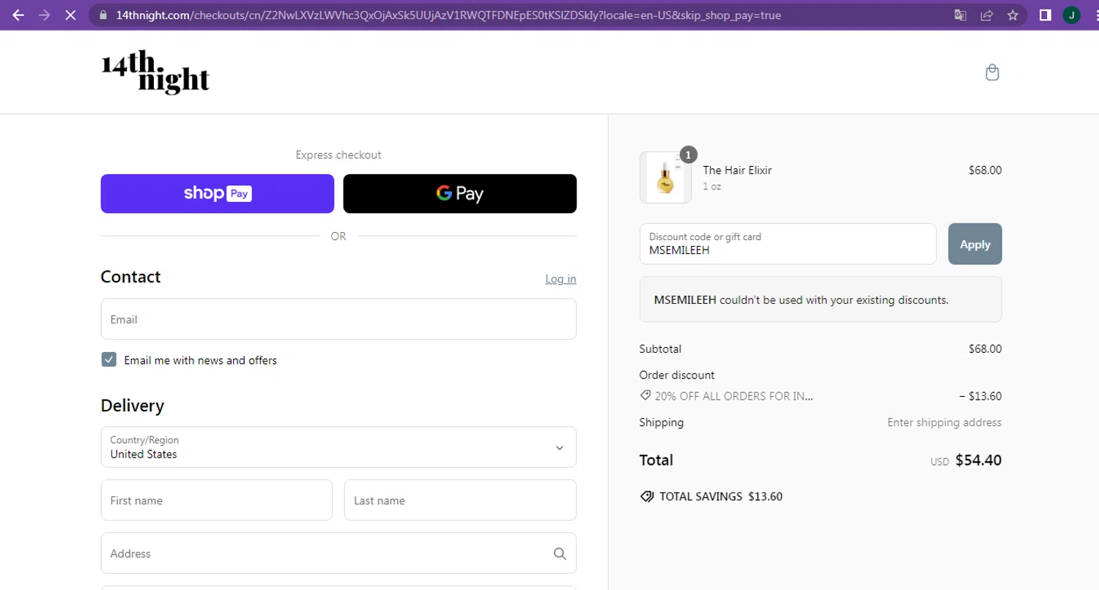Image resolution: width=1099 pixels, height=590 pixels.
Task: Click the 14th night logo
Action: (155, 72)
